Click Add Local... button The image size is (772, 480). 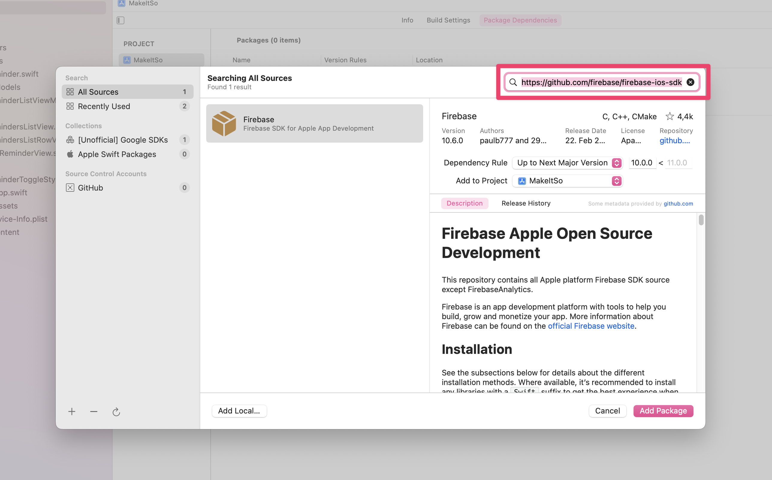tap(239, 411)
